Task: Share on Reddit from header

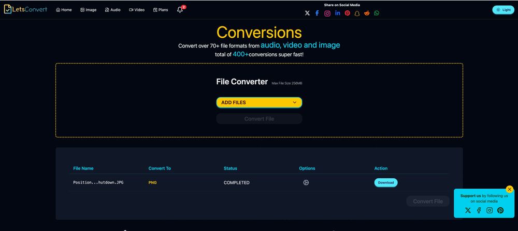Action: point(367,13)
